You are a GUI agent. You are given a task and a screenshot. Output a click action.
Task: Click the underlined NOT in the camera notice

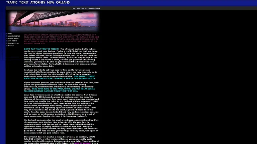pos(97,37)
